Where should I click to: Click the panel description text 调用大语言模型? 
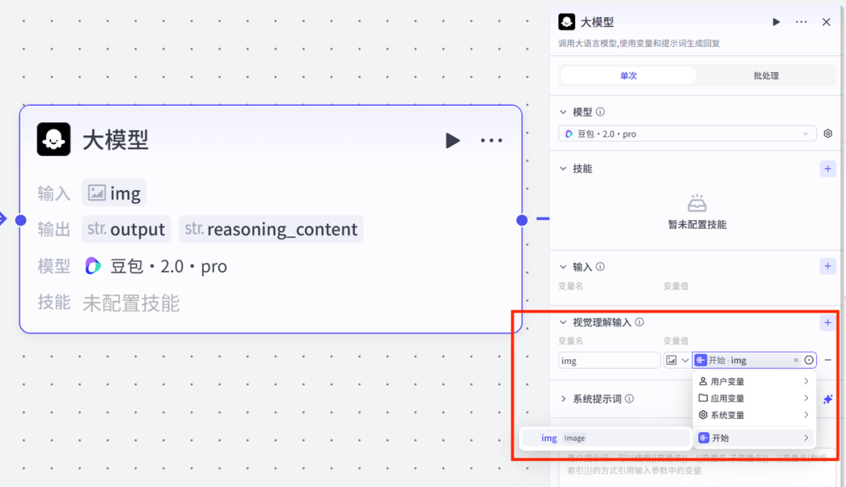coord(639,43)
